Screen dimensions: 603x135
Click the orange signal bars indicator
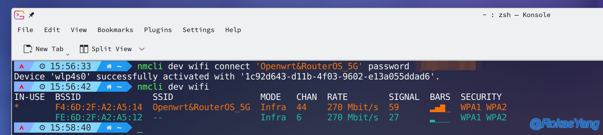point(440,108)
